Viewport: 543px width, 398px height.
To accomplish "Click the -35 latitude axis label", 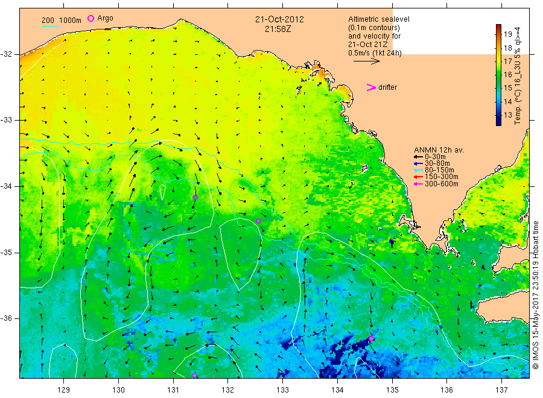I will click(6, 252).
